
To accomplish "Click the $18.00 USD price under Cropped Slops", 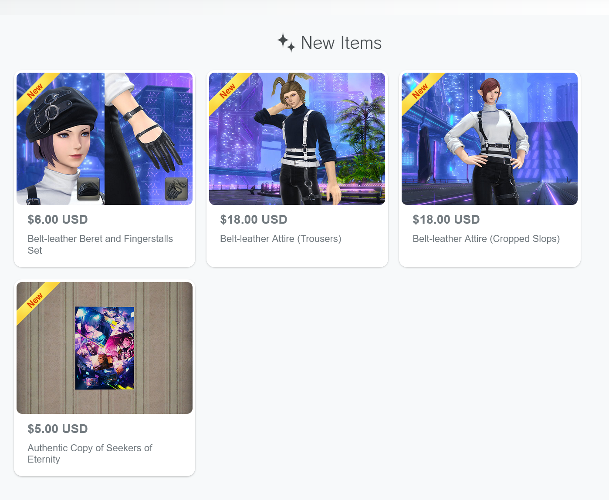I will (446, 220).
